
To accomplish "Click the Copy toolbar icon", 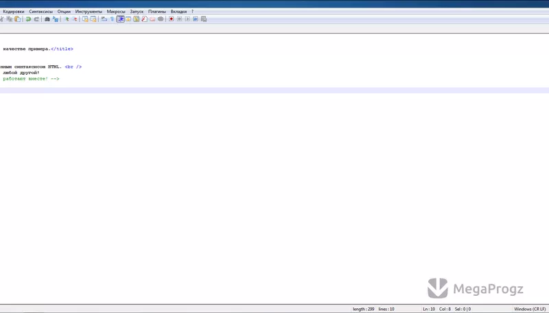I will click(x=10, y=19).
